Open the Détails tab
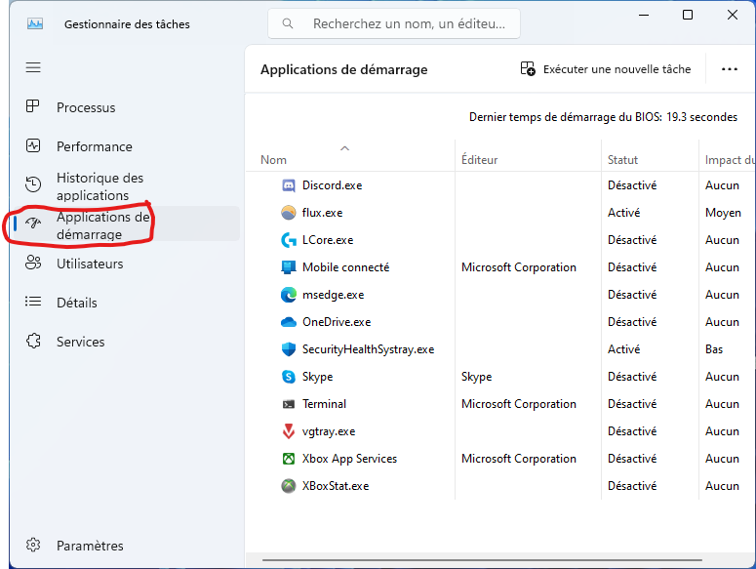The height and width of the screenshot is (569, 756). click(126, 303)
